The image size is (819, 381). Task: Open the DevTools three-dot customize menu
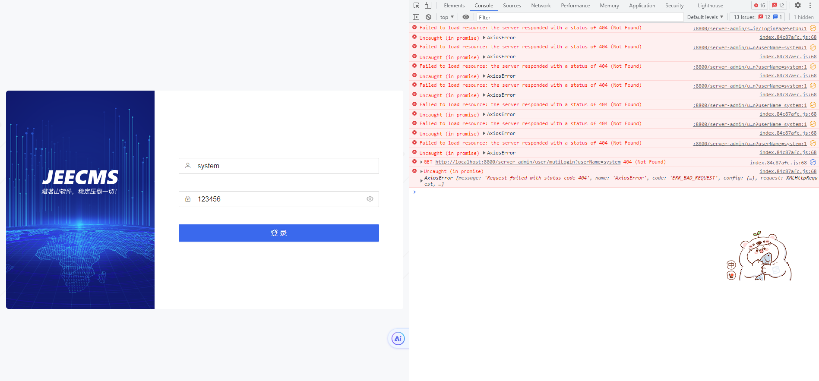point(810,6)
